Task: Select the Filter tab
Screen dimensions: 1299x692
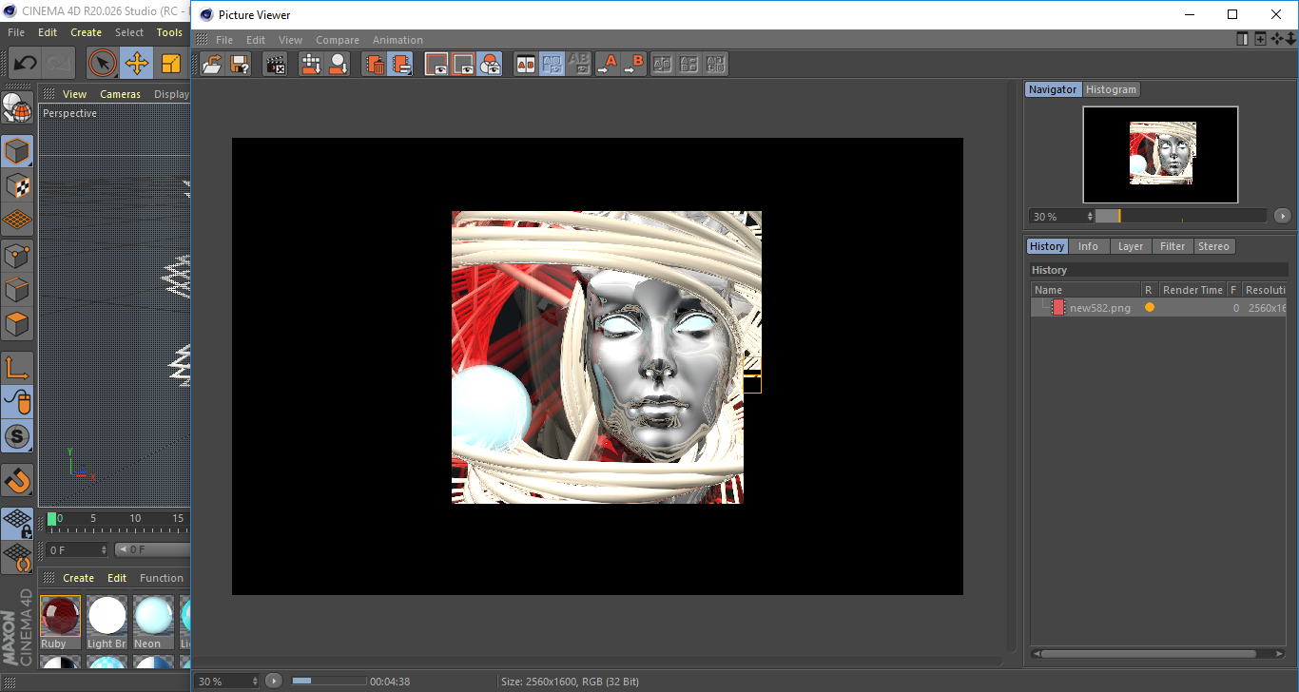Action: point(1173,246)
